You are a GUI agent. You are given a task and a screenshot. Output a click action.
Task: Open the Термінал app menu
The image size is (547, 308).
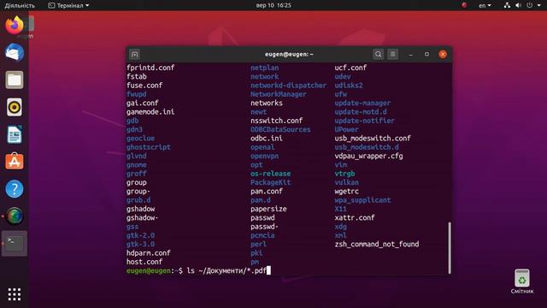point(68,5)
